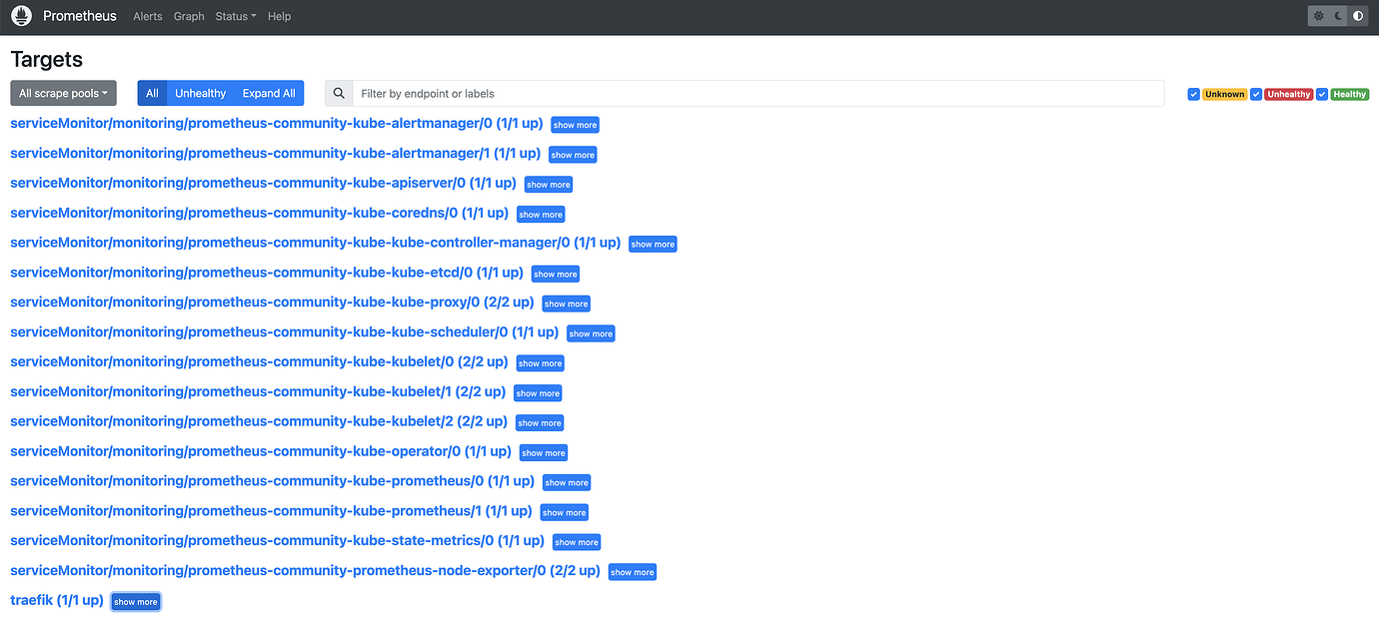Select the browser-preferred half-circle theme icon
The image size is (1379, 625).
pyautogui.click(x=1357, y=16)
